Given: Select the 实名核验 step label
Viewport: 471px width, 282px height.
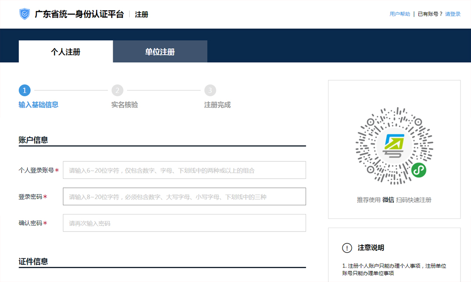Looking at the screenshot, I should (124, 105).
